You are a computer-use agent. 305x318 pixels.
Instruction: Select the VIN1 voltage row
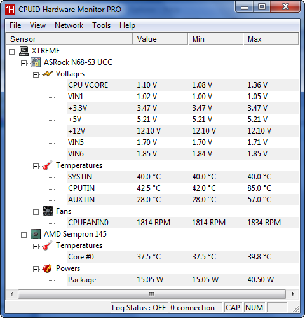pos(182,97)
